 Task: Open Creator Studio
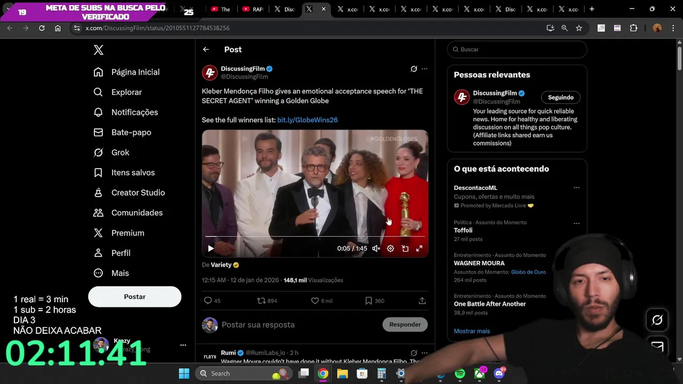point(129,193)
